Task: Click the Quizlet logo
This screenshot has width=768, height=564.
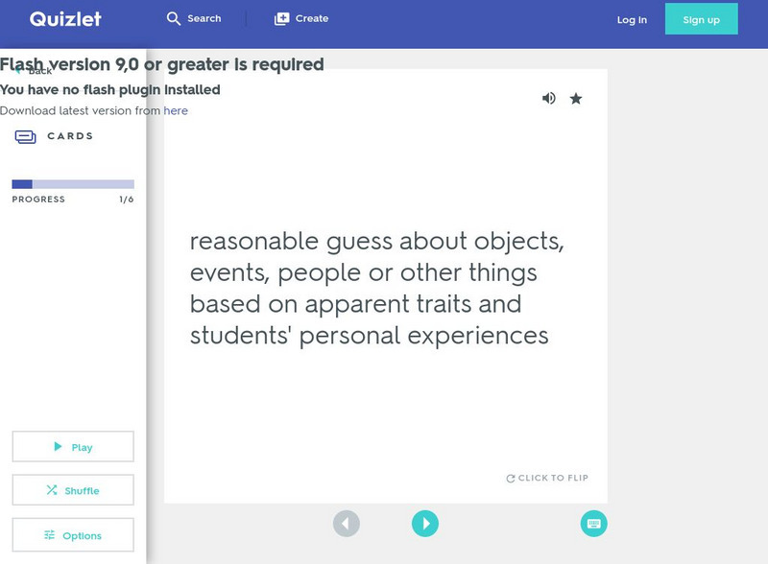Action: tap(65, 18)
